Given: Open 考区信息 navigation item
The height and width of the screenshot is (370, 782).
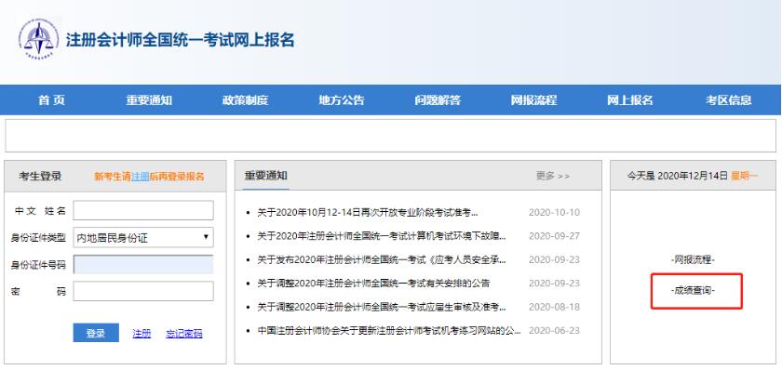Looking at the screenshot, I should pyautogui.click(x=728, y=100).
